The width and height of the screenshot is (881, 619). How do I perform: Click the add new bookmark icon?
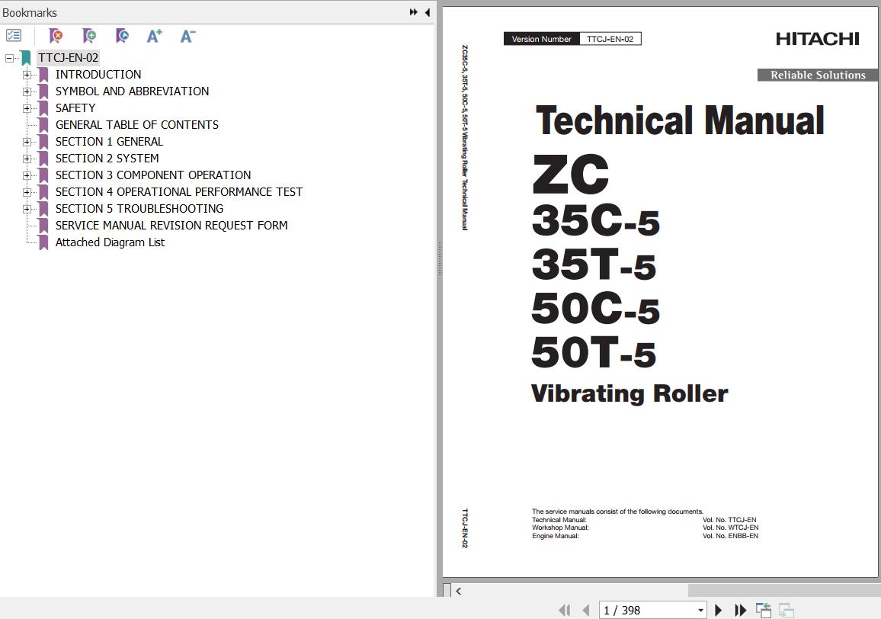tap(88, 36)
